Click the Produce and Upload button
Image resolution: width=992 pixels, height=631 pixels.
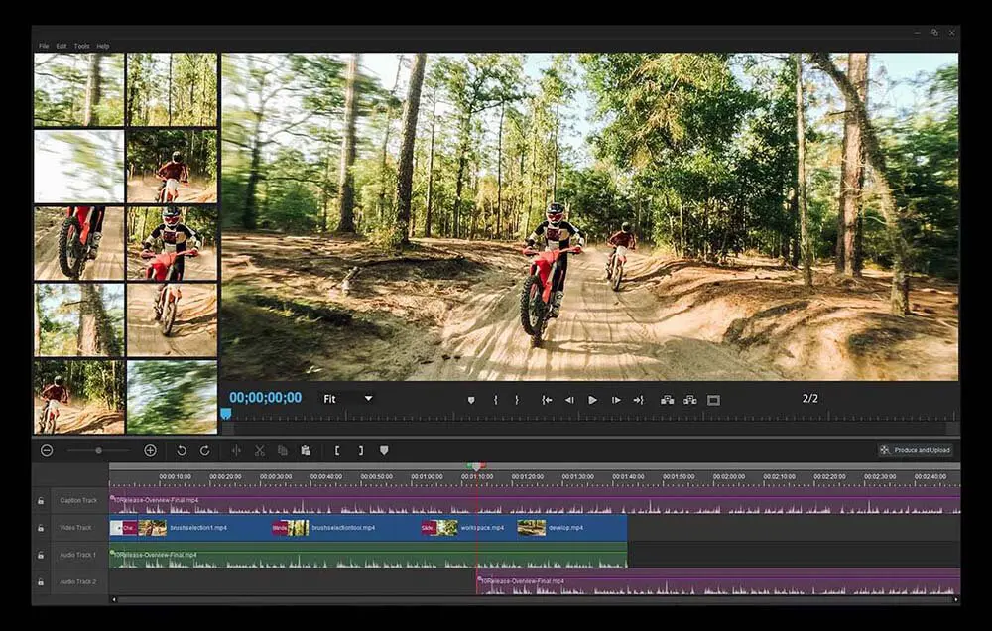[916, 450]
